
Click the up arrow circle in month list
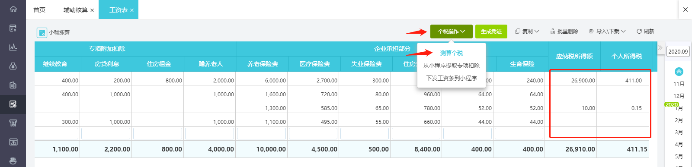pyautogui.click(x=679, y=71)
